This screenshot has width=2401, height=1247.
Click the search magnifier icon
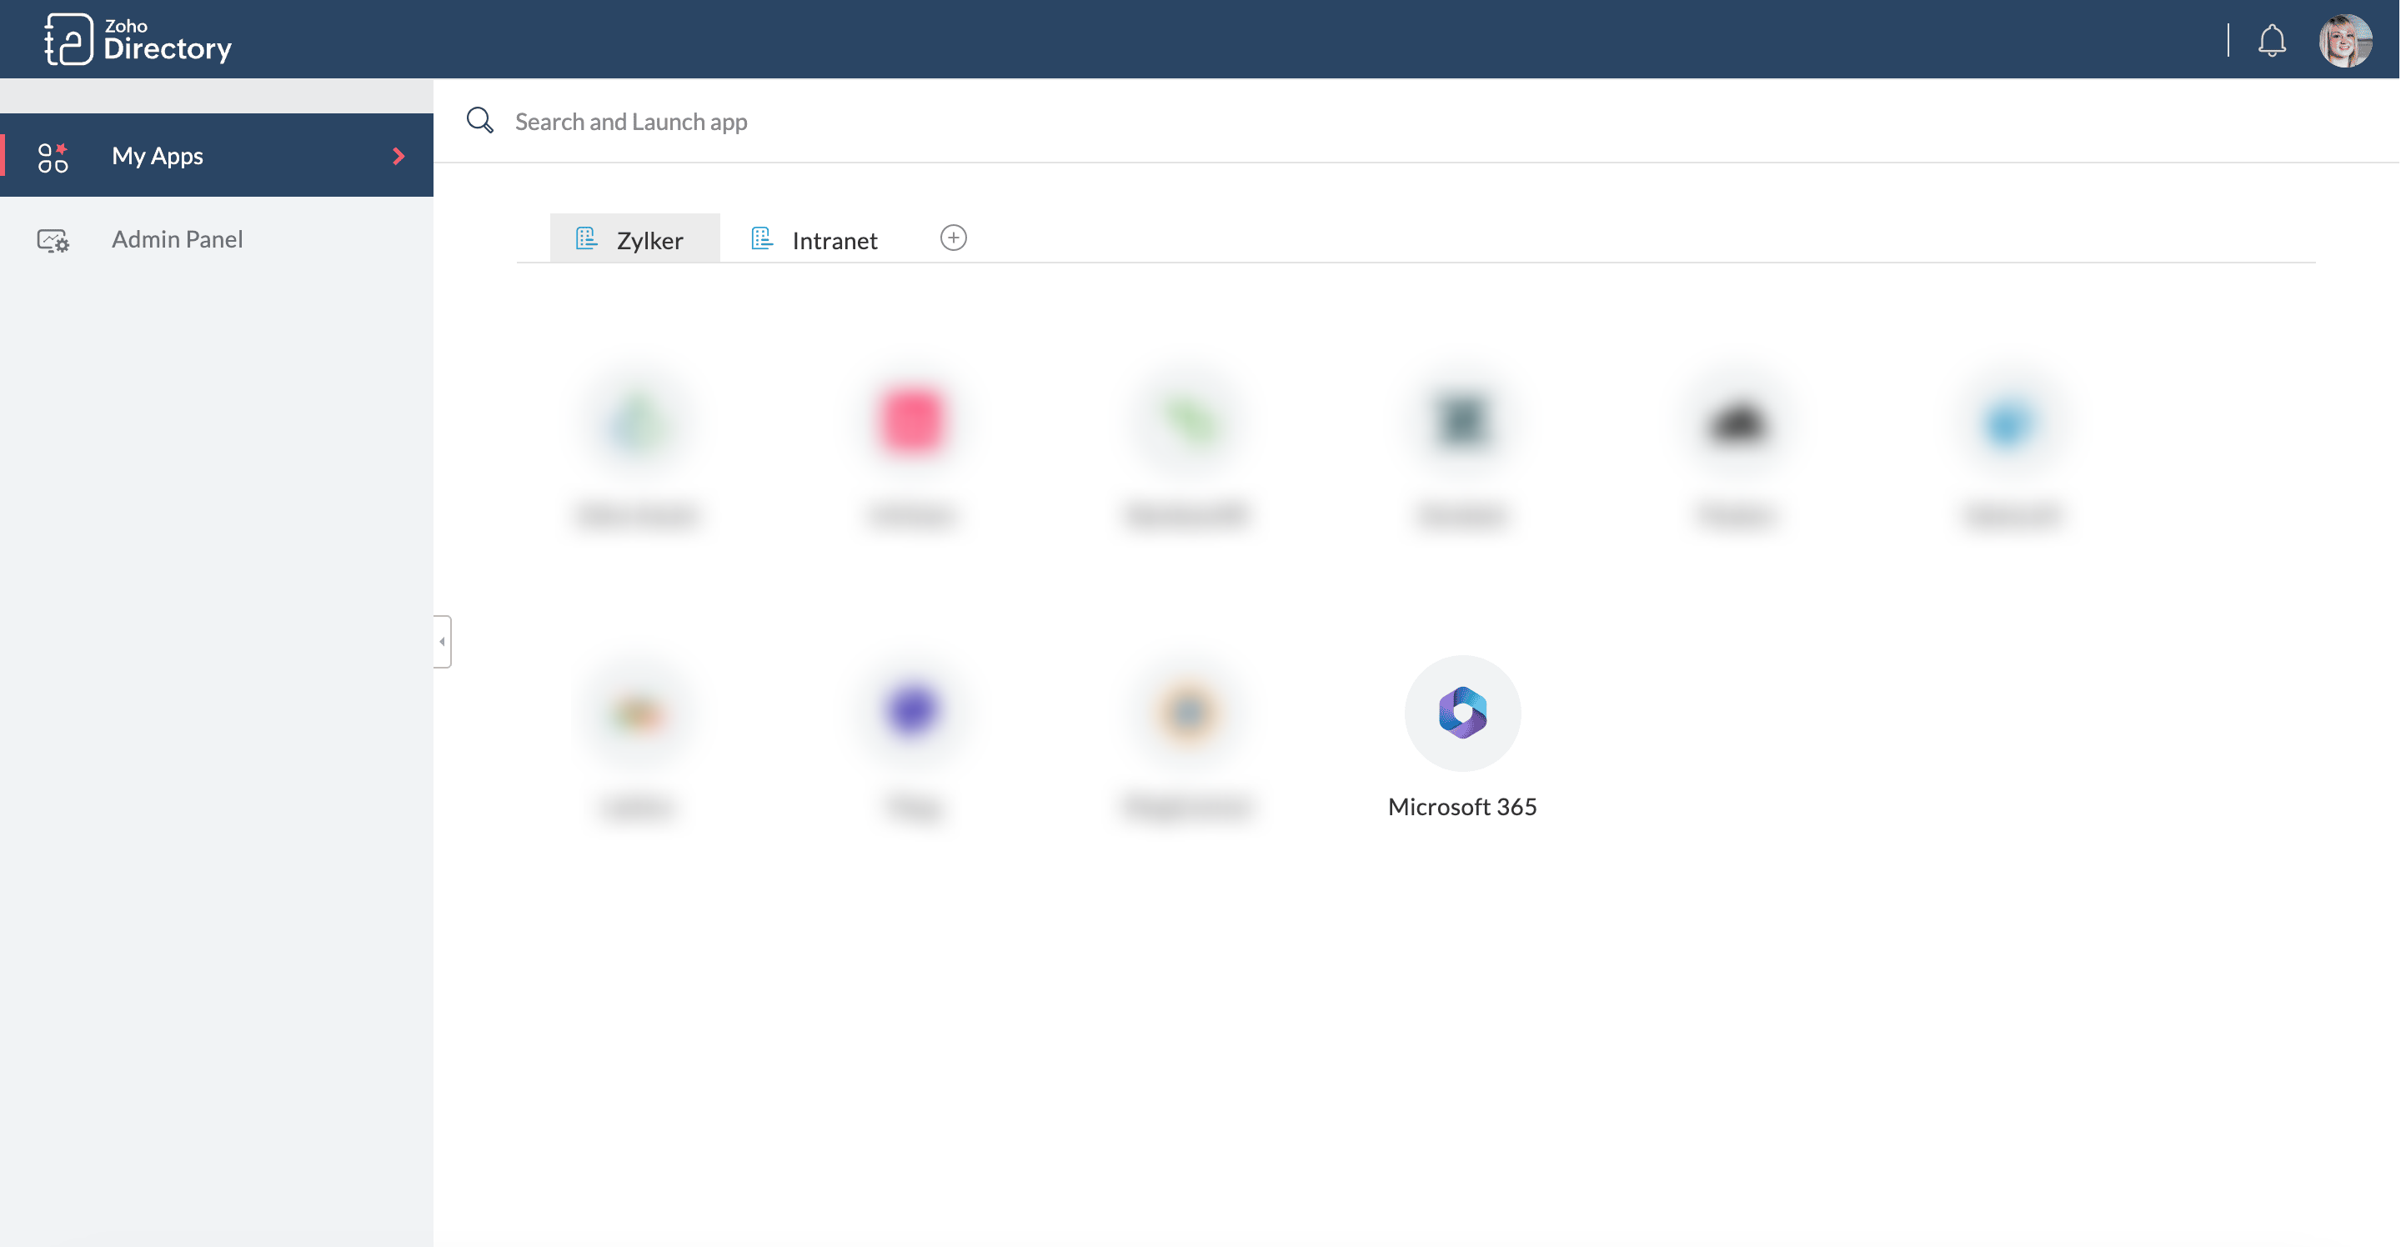[480, 121]
